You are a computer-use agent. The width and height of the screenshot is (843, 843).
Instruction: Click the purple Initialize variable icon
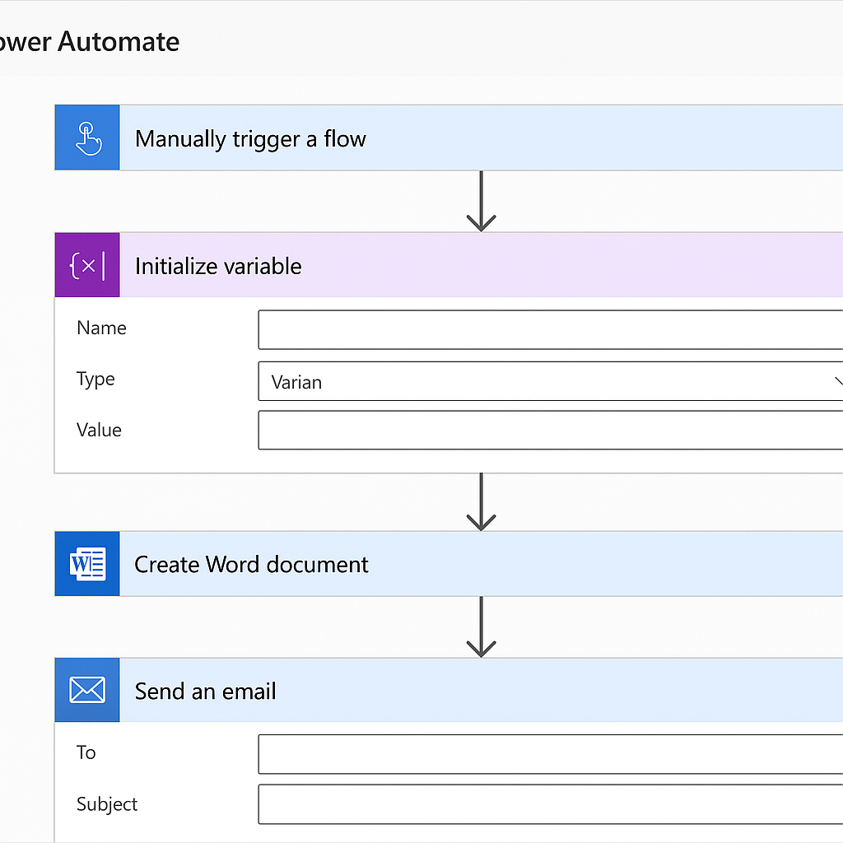tap(87, 265)
